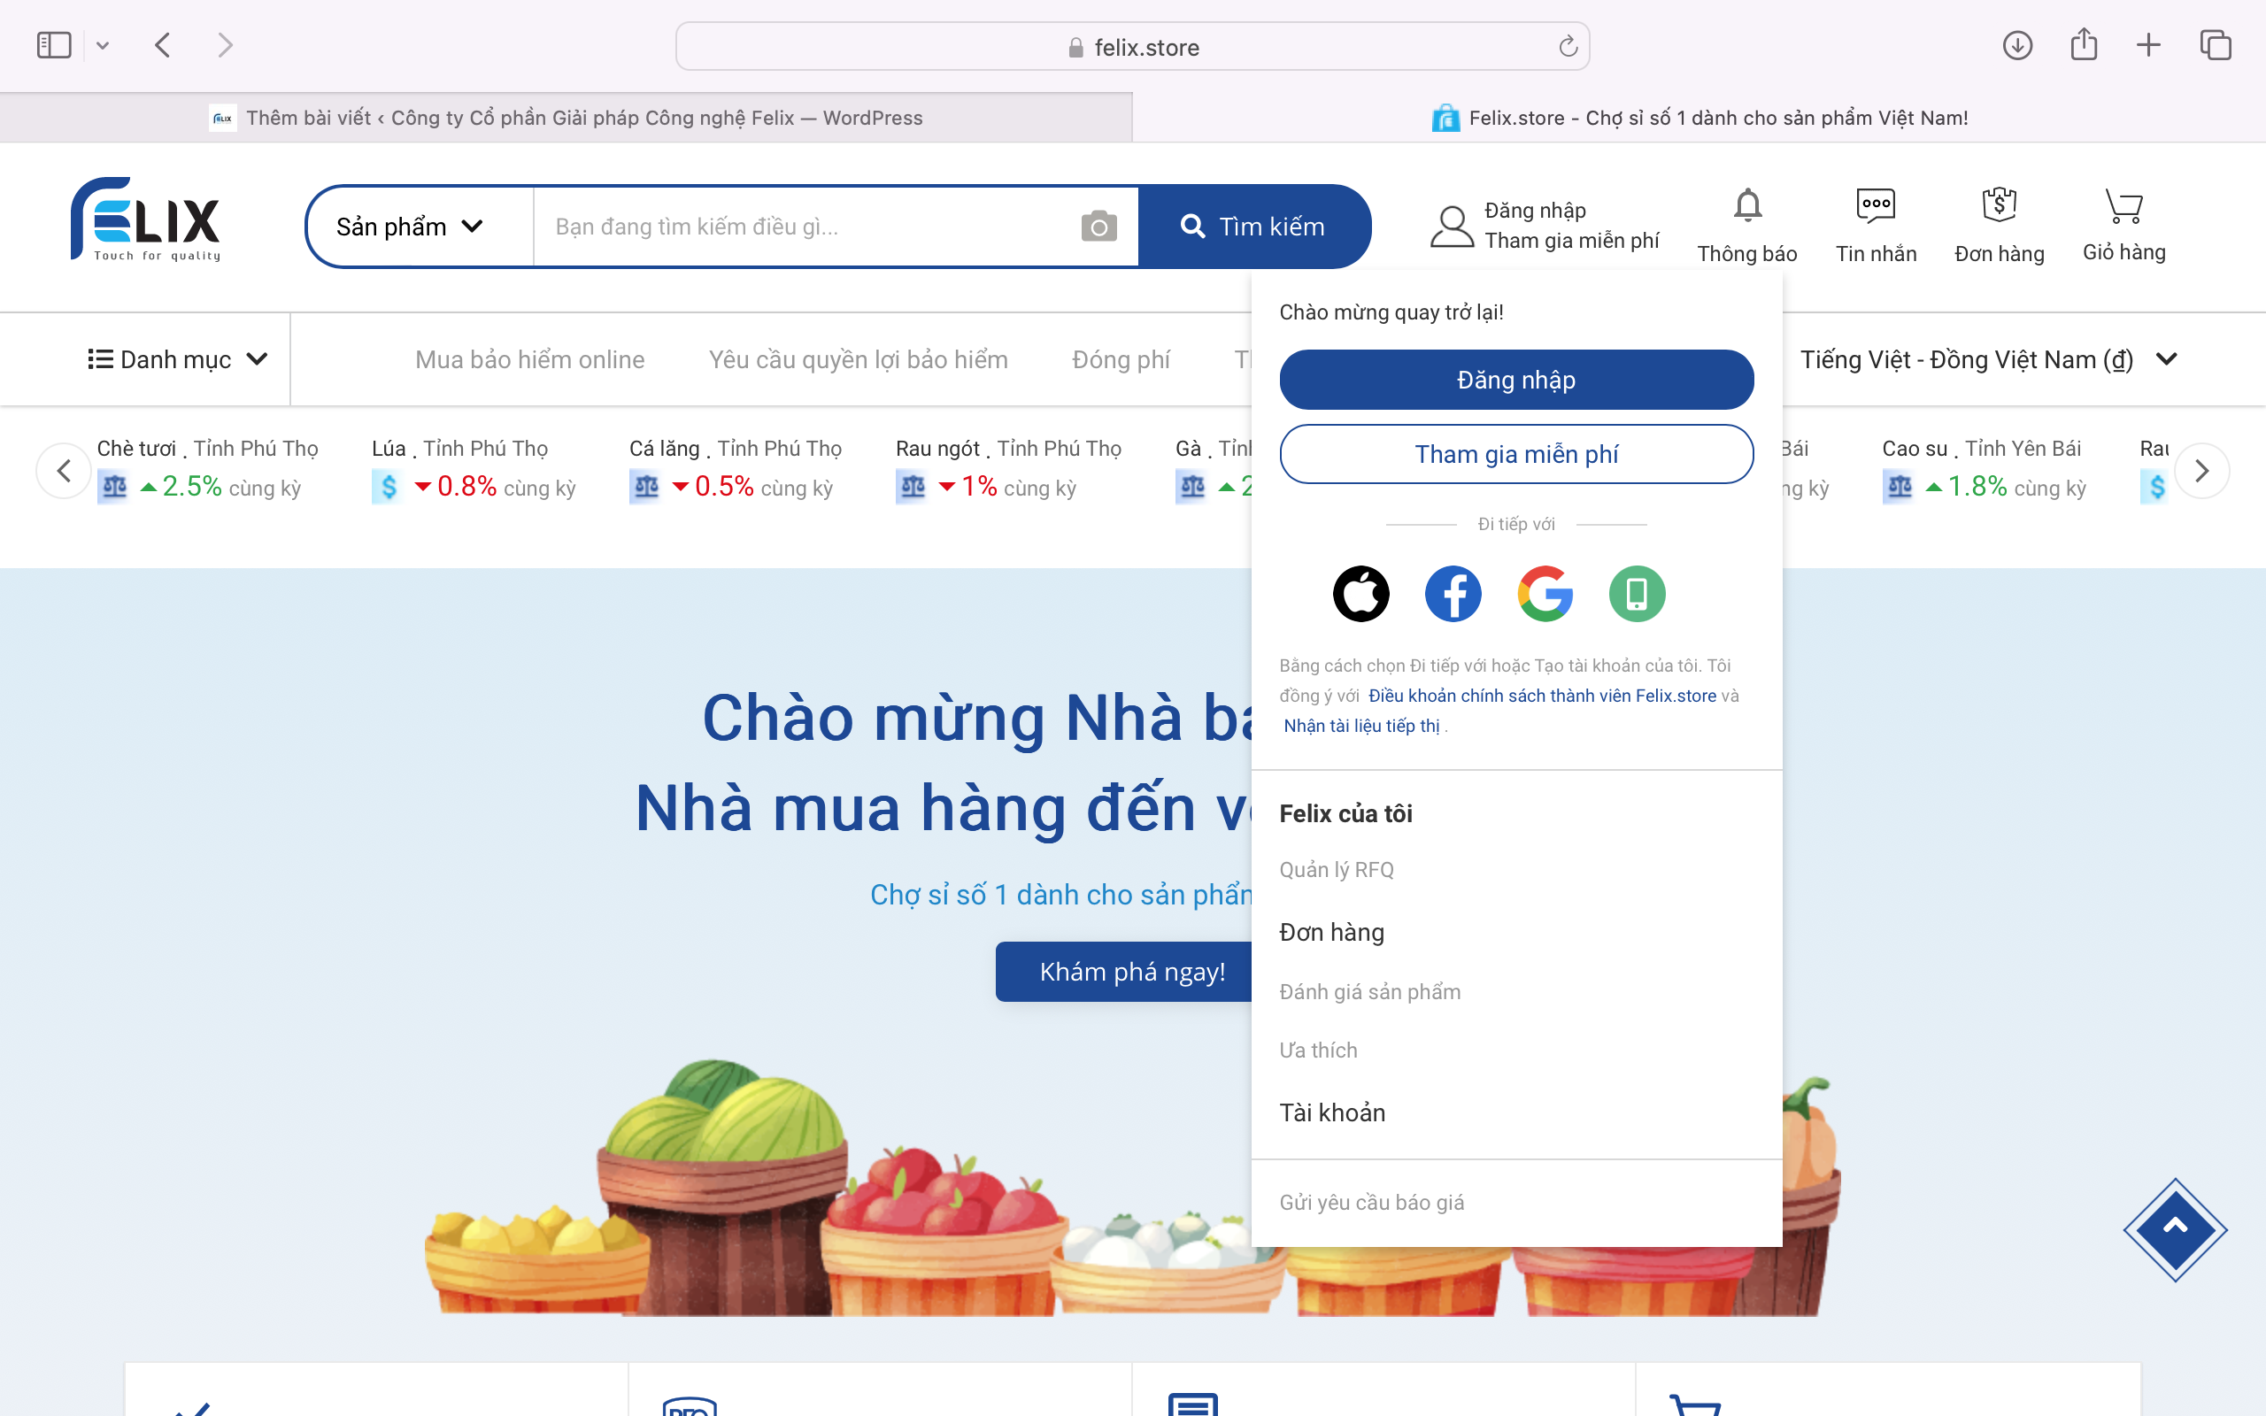
Task: Click Nhận tài liệu tiếp thị link
Action: pos(1360,724)
